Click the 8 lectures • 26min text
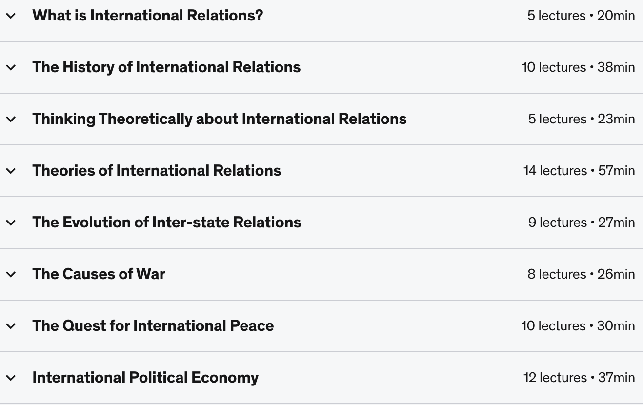This screenshot has height=405, width=643. click(581, 274)
